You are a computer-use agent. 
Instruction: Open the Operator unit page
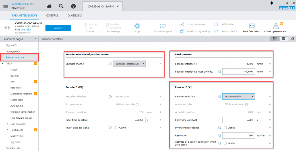[x=13, y=148]
